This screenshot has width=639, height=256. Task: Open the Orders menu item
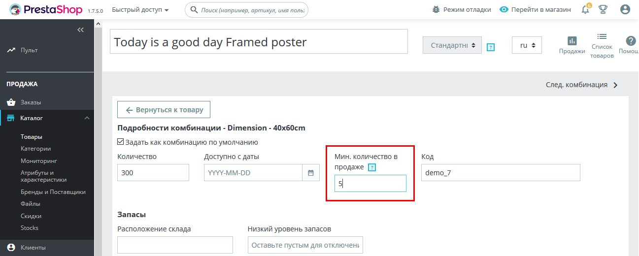31,102
